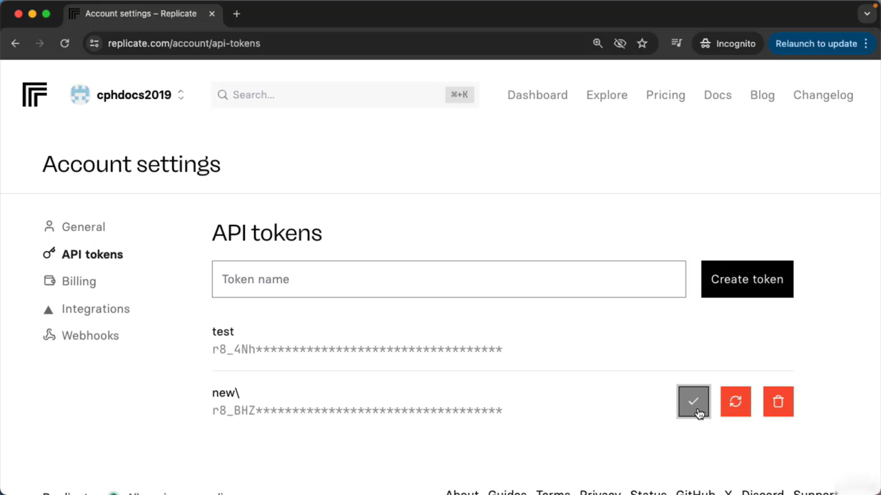
Task: Select the Account settings browser tab
Action: (x=141, y=13)
